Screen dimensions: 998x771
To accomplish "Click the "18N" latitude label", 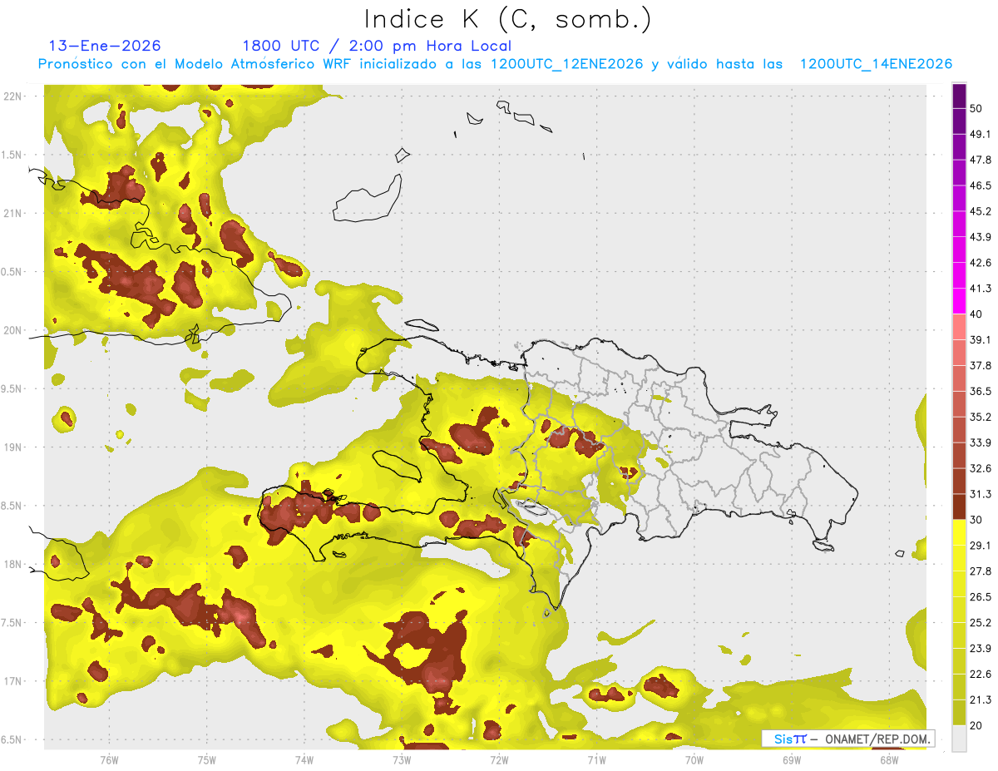I will point(12,564).
